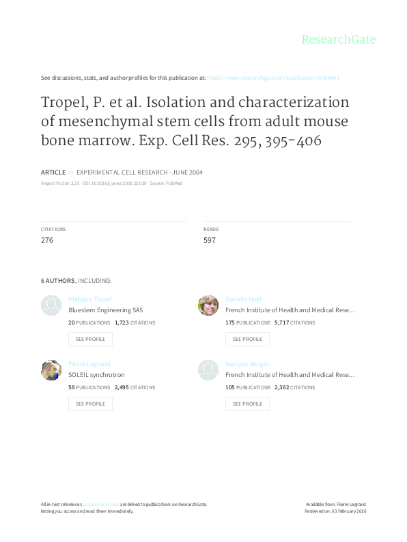
Task: Open Philippe Tropel's author name link
Action: pos(90,299)
